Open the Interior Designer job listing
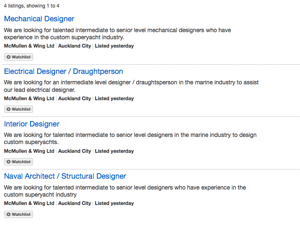This screenshot has width=300, height=225. pos(32,124)
